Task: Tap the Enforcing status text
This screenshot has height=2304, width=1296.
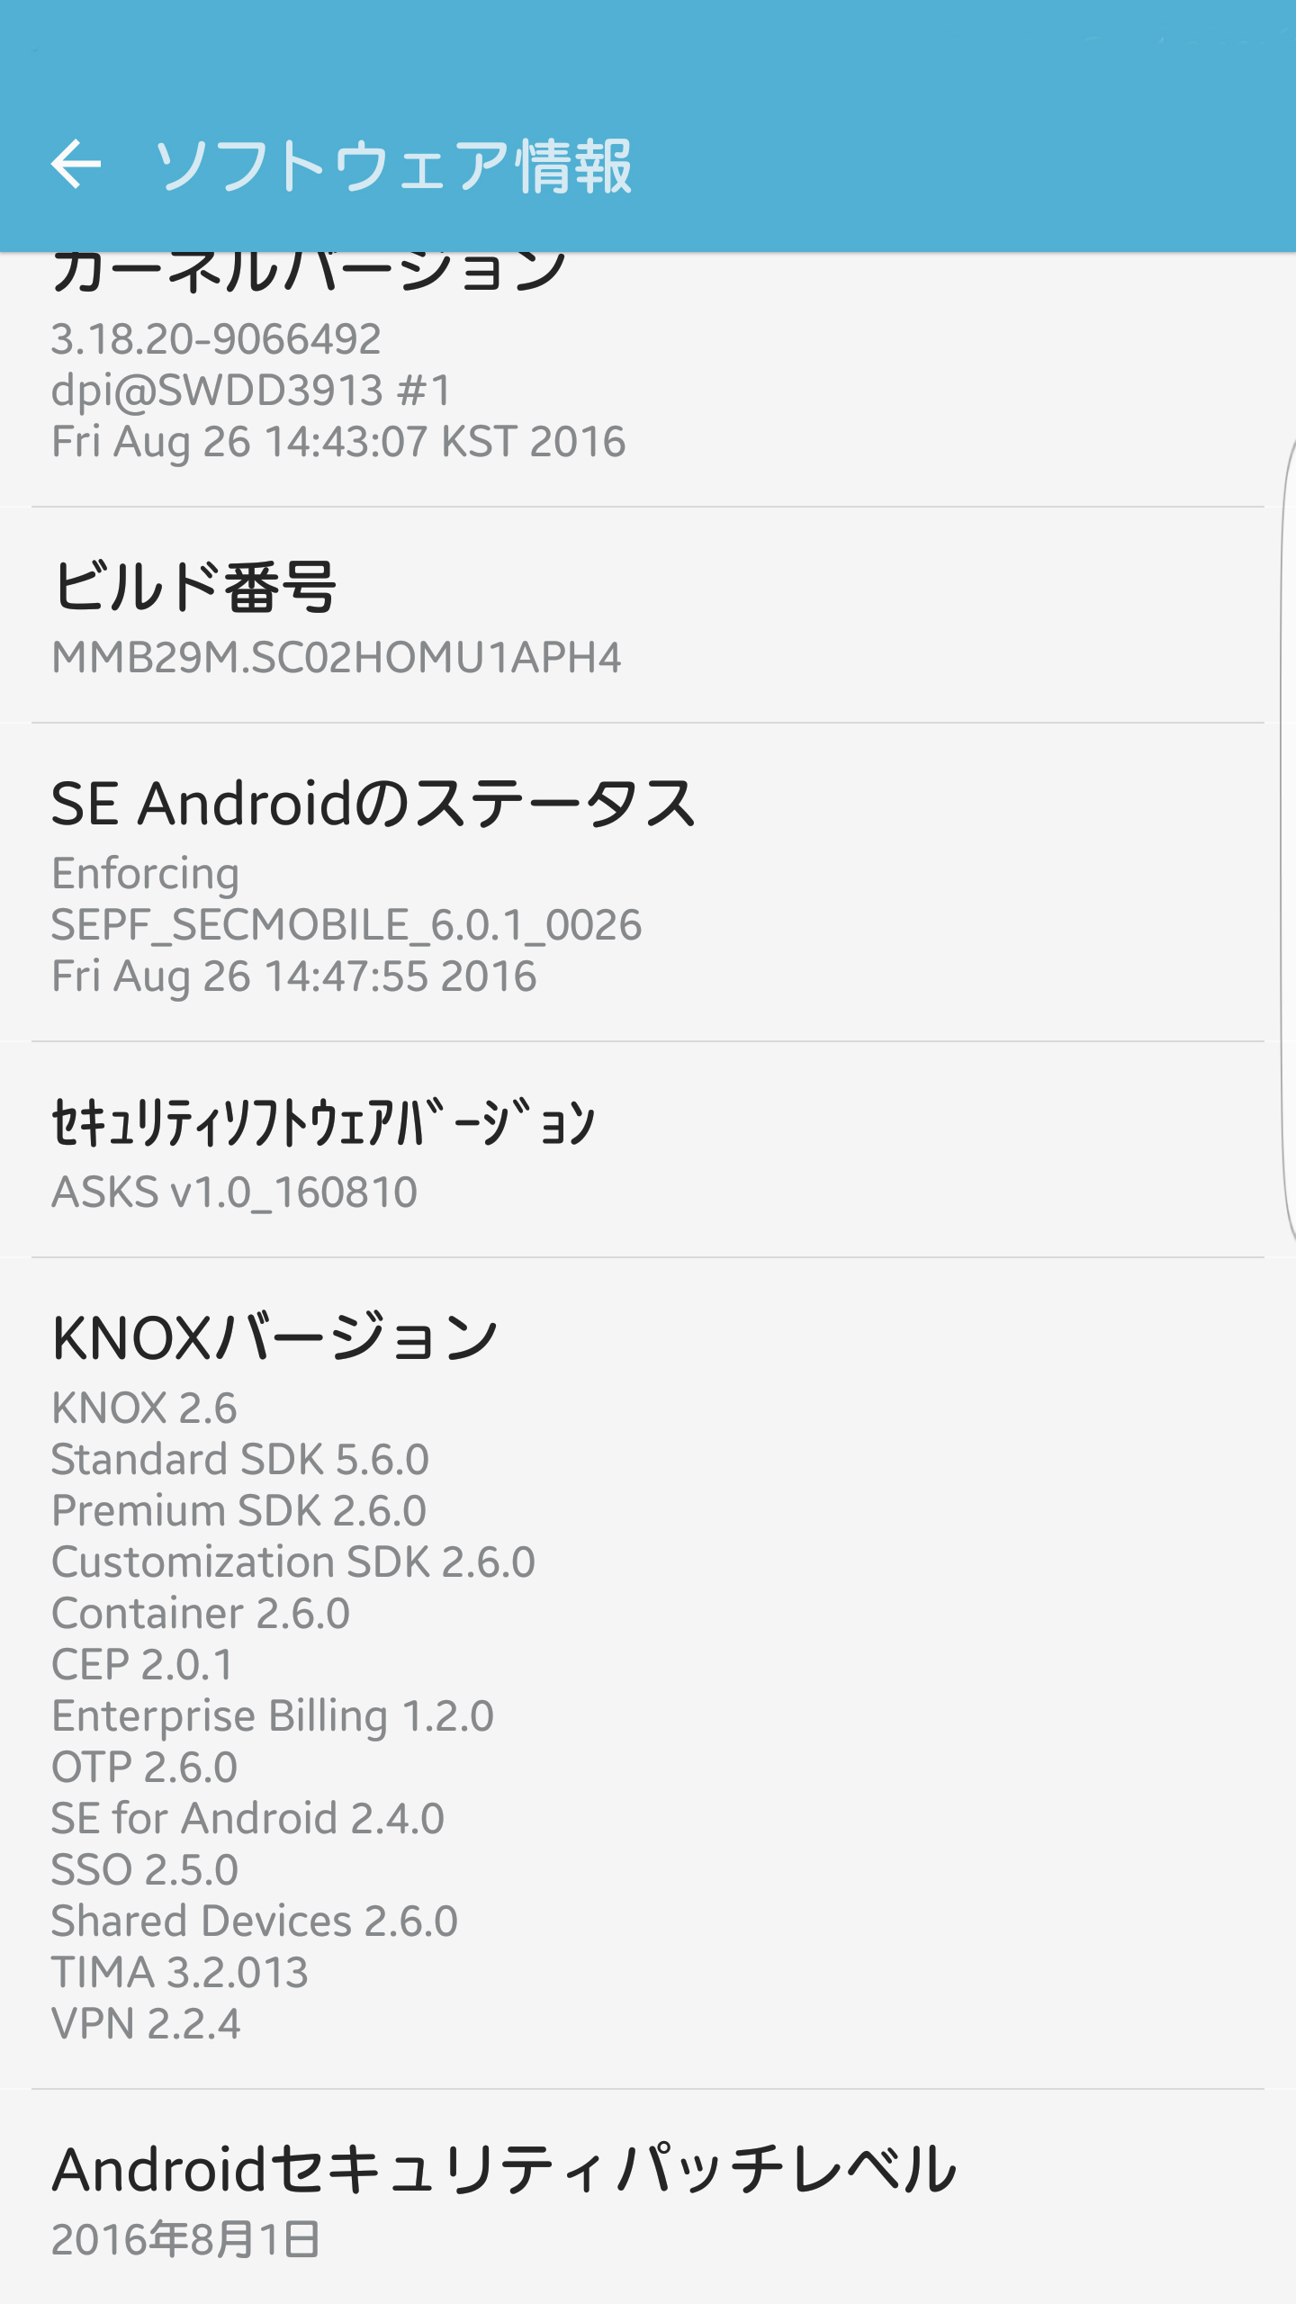Action: coord(145,874)
